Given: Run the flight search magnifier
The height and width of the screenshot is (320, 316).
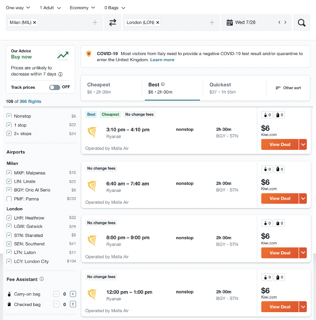Looking at the screenshot, I should [302, 22].
